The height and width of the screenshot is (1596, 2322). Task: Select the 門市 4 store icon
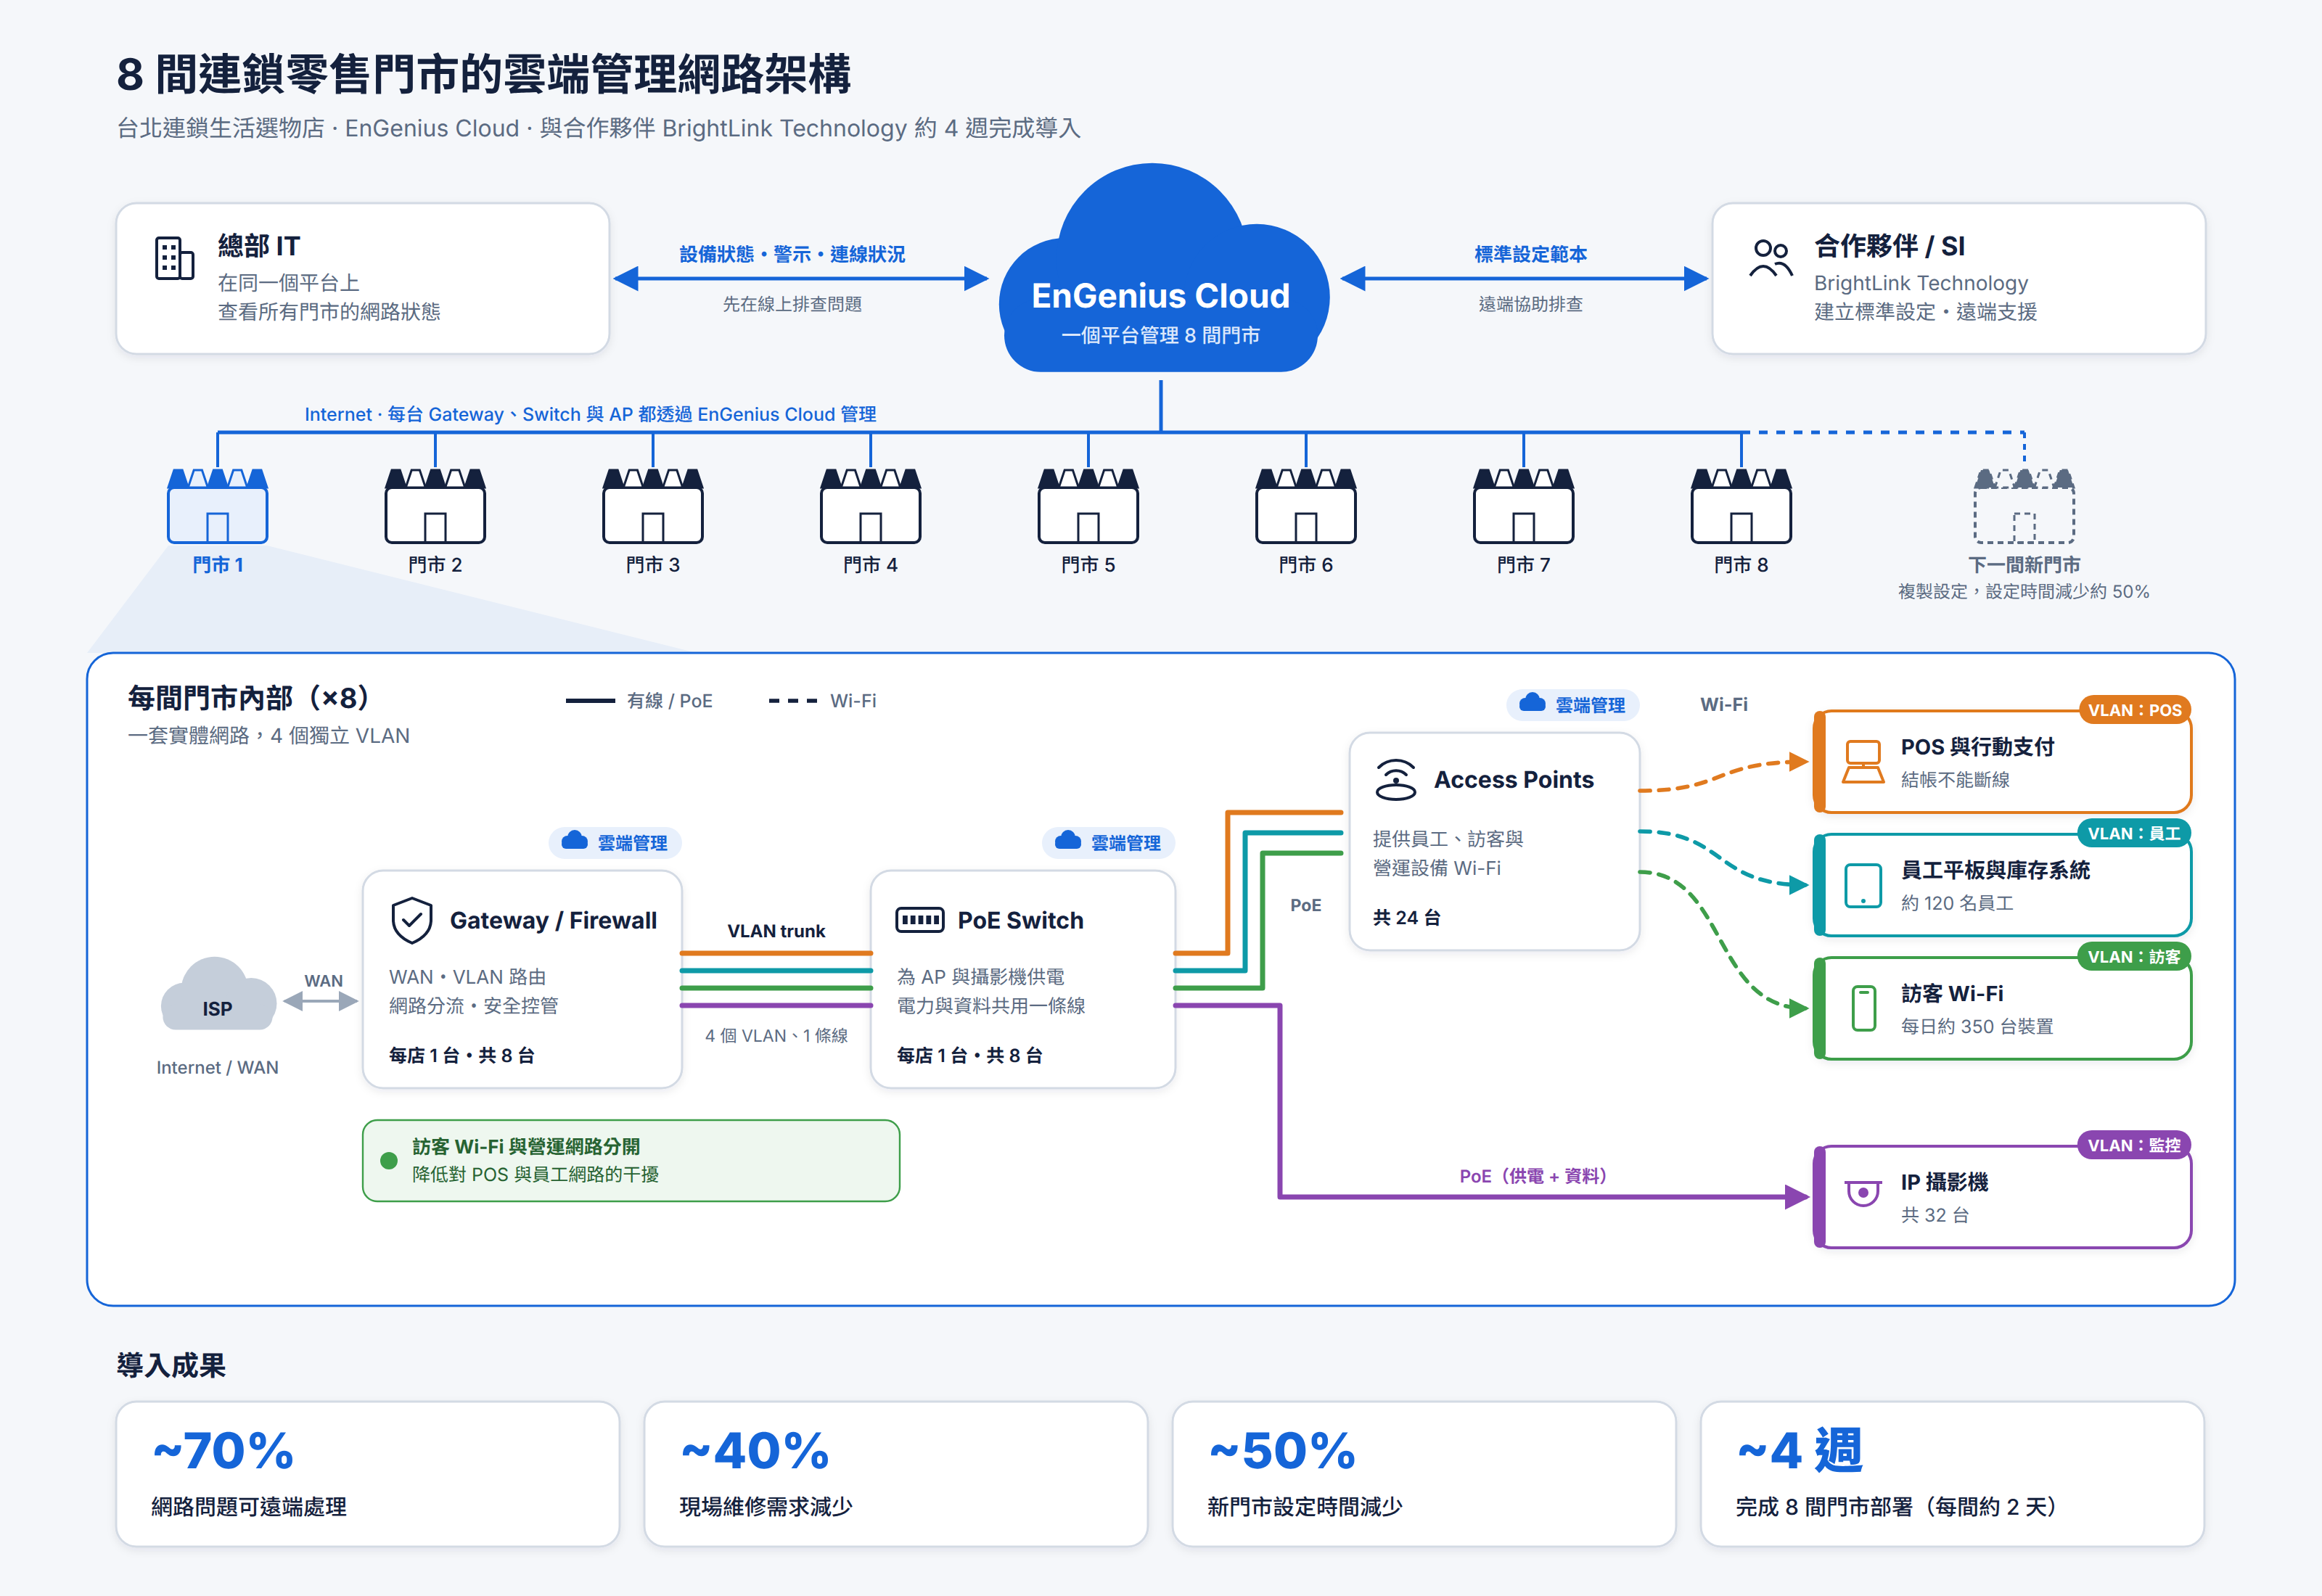(x=871, y=506)
